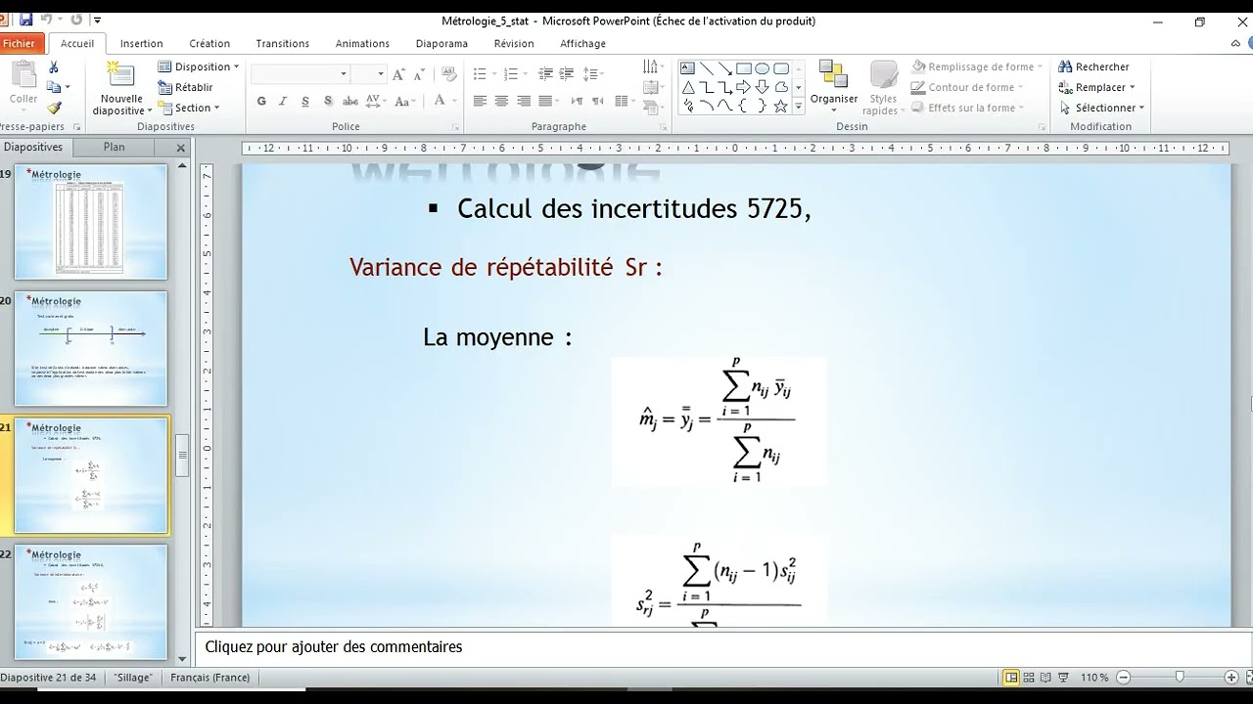Select slide 20 thumbnail

[91, 348]
